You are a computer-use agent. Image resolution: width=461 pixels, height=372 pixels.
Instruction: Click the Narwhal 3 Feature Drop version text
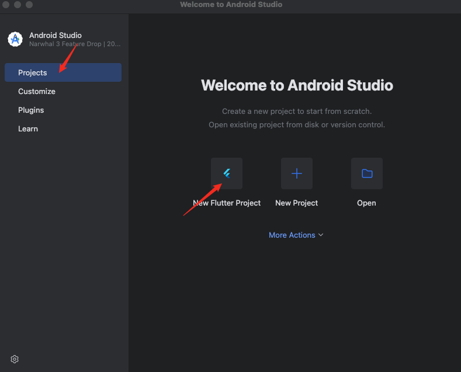click(75, 44)
